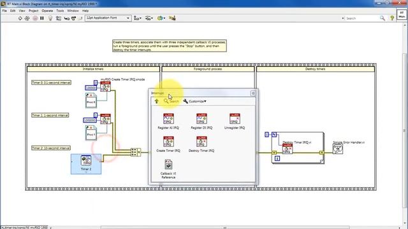Viewport: 408px width, 229px height.
Task: Click the Proc 0 callback VI reference
Action: 91,101
